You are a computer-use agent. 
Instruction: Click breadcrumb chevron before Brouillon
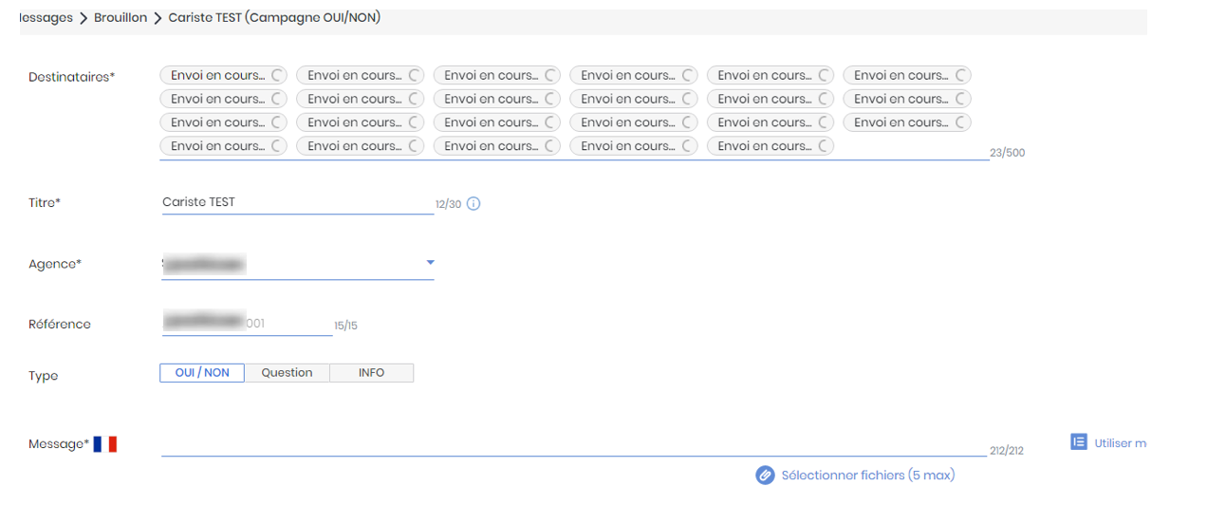[x=84, y=18]
